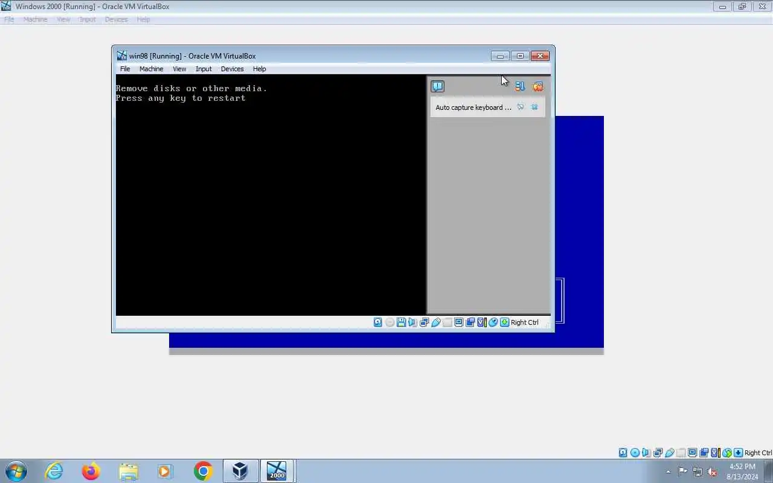The image size is (773, 483).
Task: Click Windows 2000 VM mouse integration indicator
Action: pos(726,453)
